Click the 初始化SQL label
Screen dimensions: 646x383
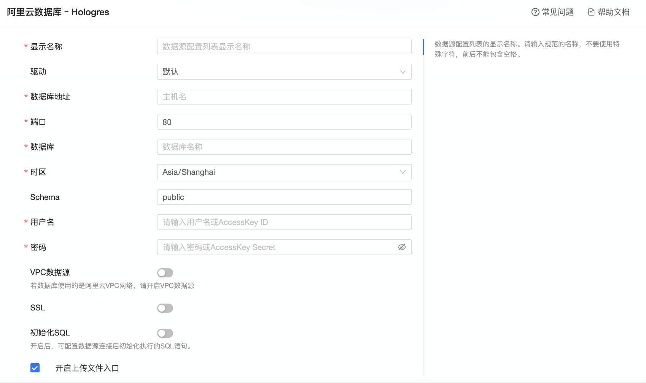point(50,333)
